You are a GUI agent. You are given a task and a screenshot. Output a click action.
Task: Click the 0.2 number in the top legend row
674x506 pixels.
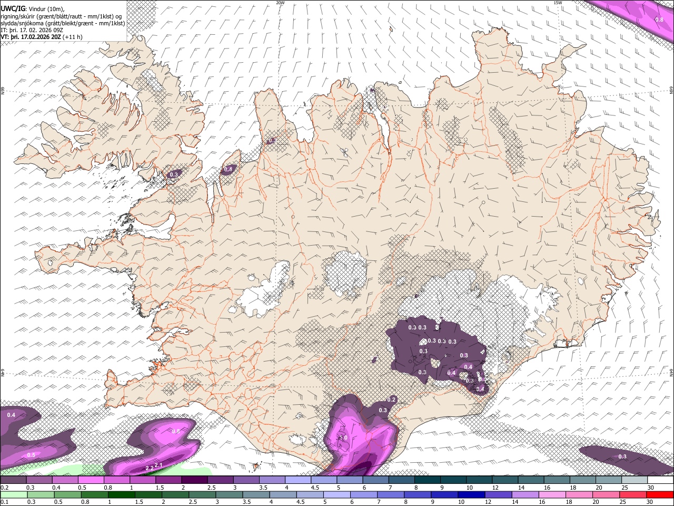click(x=4, y=488)
